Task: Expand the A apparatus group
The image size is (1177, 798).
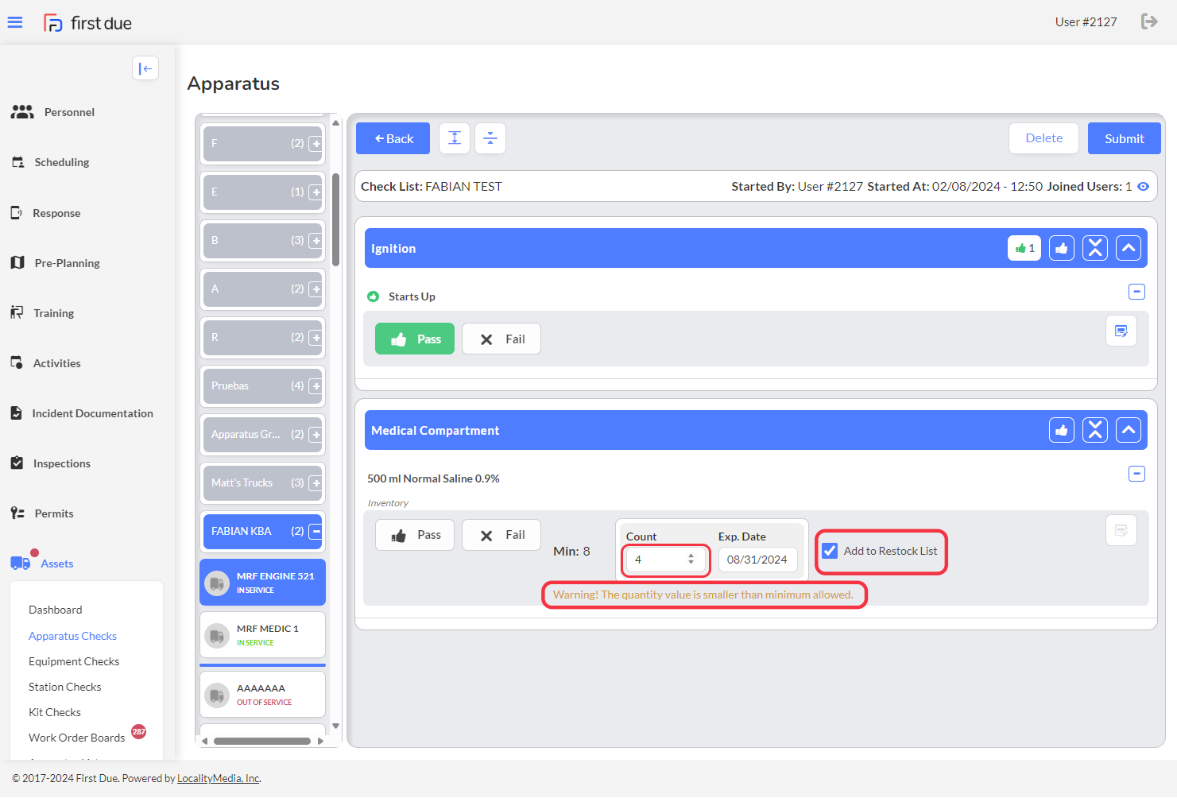Action: [x=316, y=289]
